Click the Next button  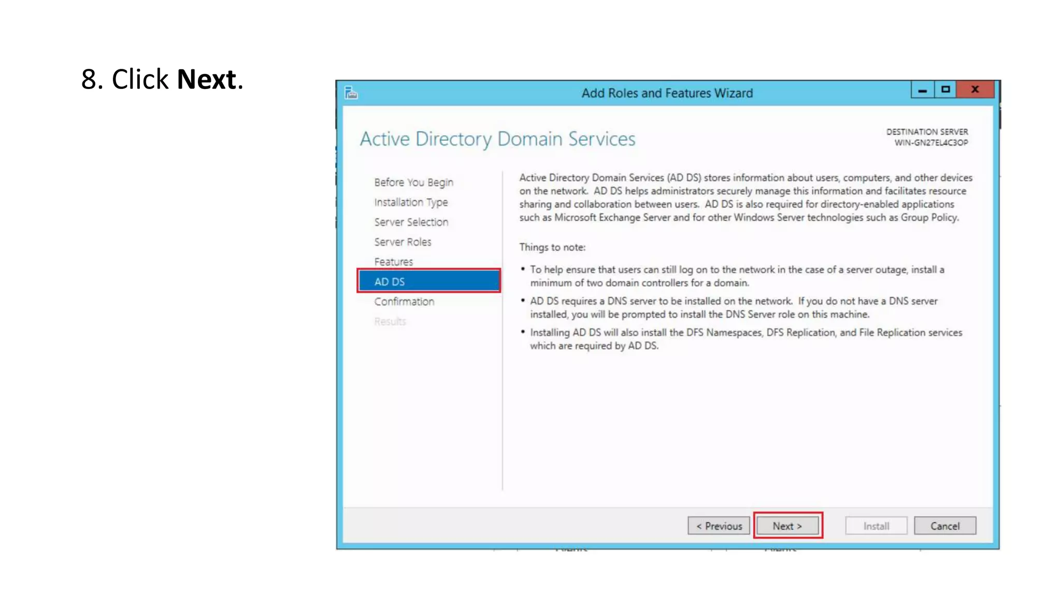point(787,526)
